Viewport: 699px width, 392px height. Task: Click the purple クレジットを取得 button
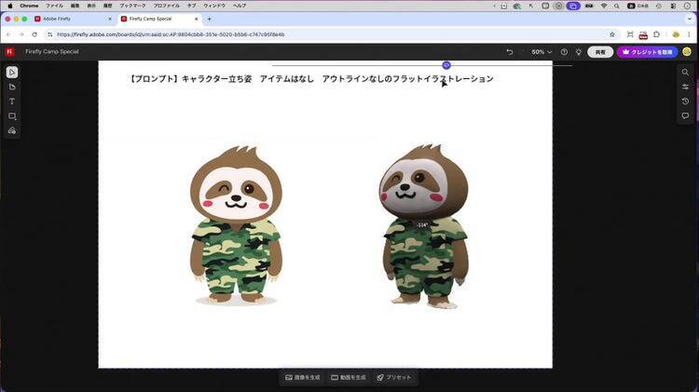(x=648, y=52)
